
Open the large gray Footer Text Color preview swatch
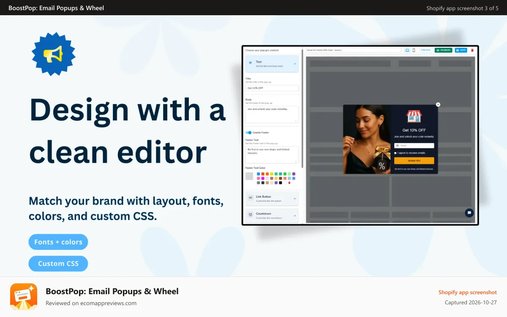pyautogui.click(x=249, y=176)
